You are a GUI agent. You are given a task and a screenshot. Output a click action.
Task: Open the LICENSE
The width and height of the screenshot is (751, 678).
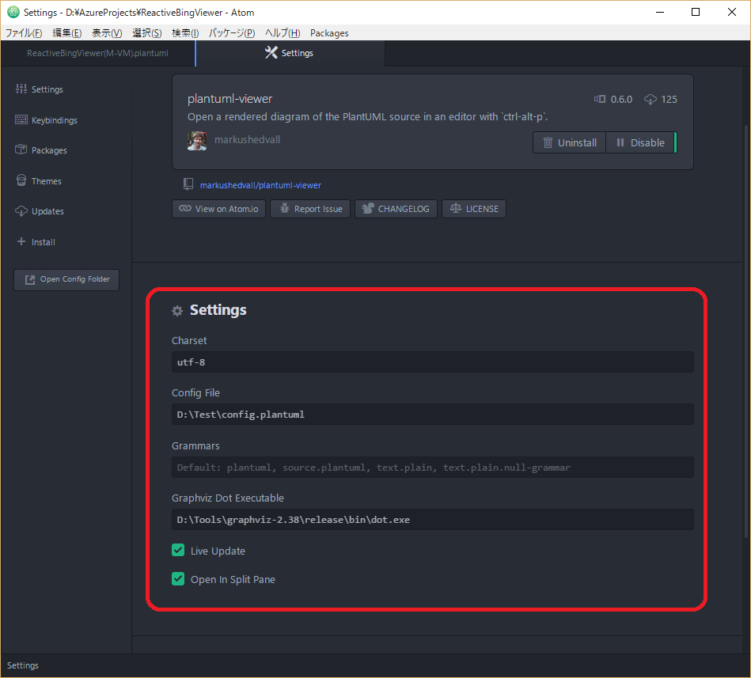(474, 209)
